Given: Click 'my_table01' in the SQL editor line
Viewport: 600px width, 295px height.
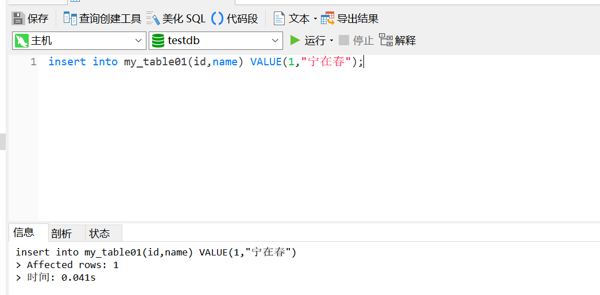Looking at the screenshot, I should (156, 62).
